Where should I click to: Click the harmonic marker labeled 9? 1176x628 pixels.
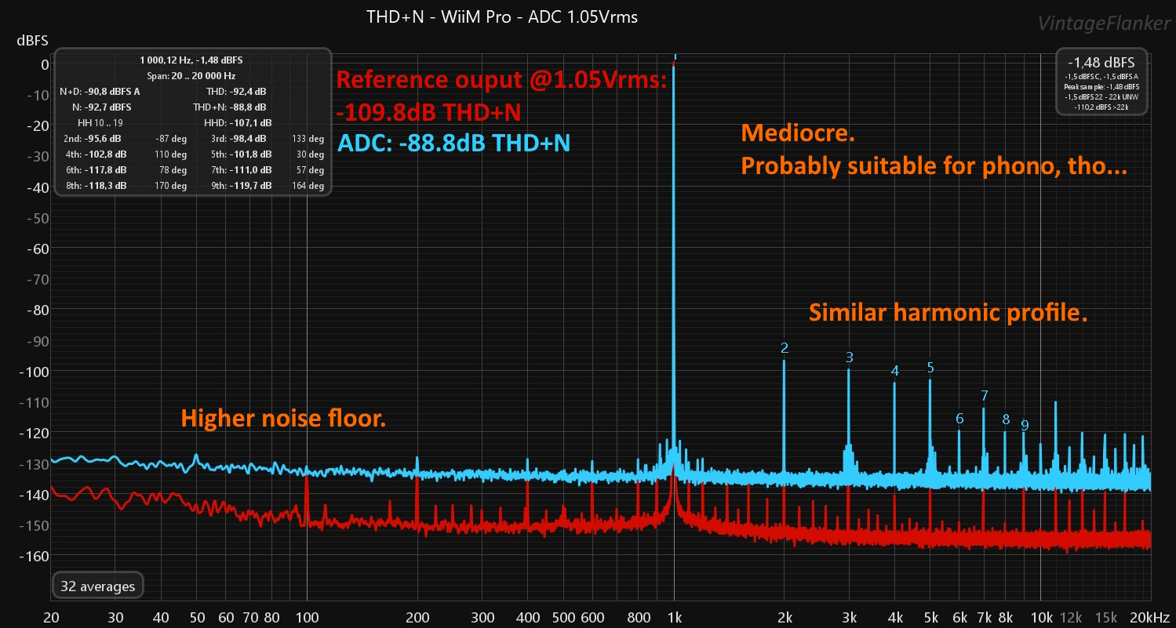click(x=1025, y=425)
